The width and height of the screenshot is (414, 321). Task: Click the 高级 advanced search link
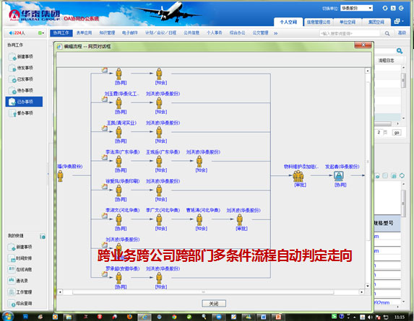point(402,32)
